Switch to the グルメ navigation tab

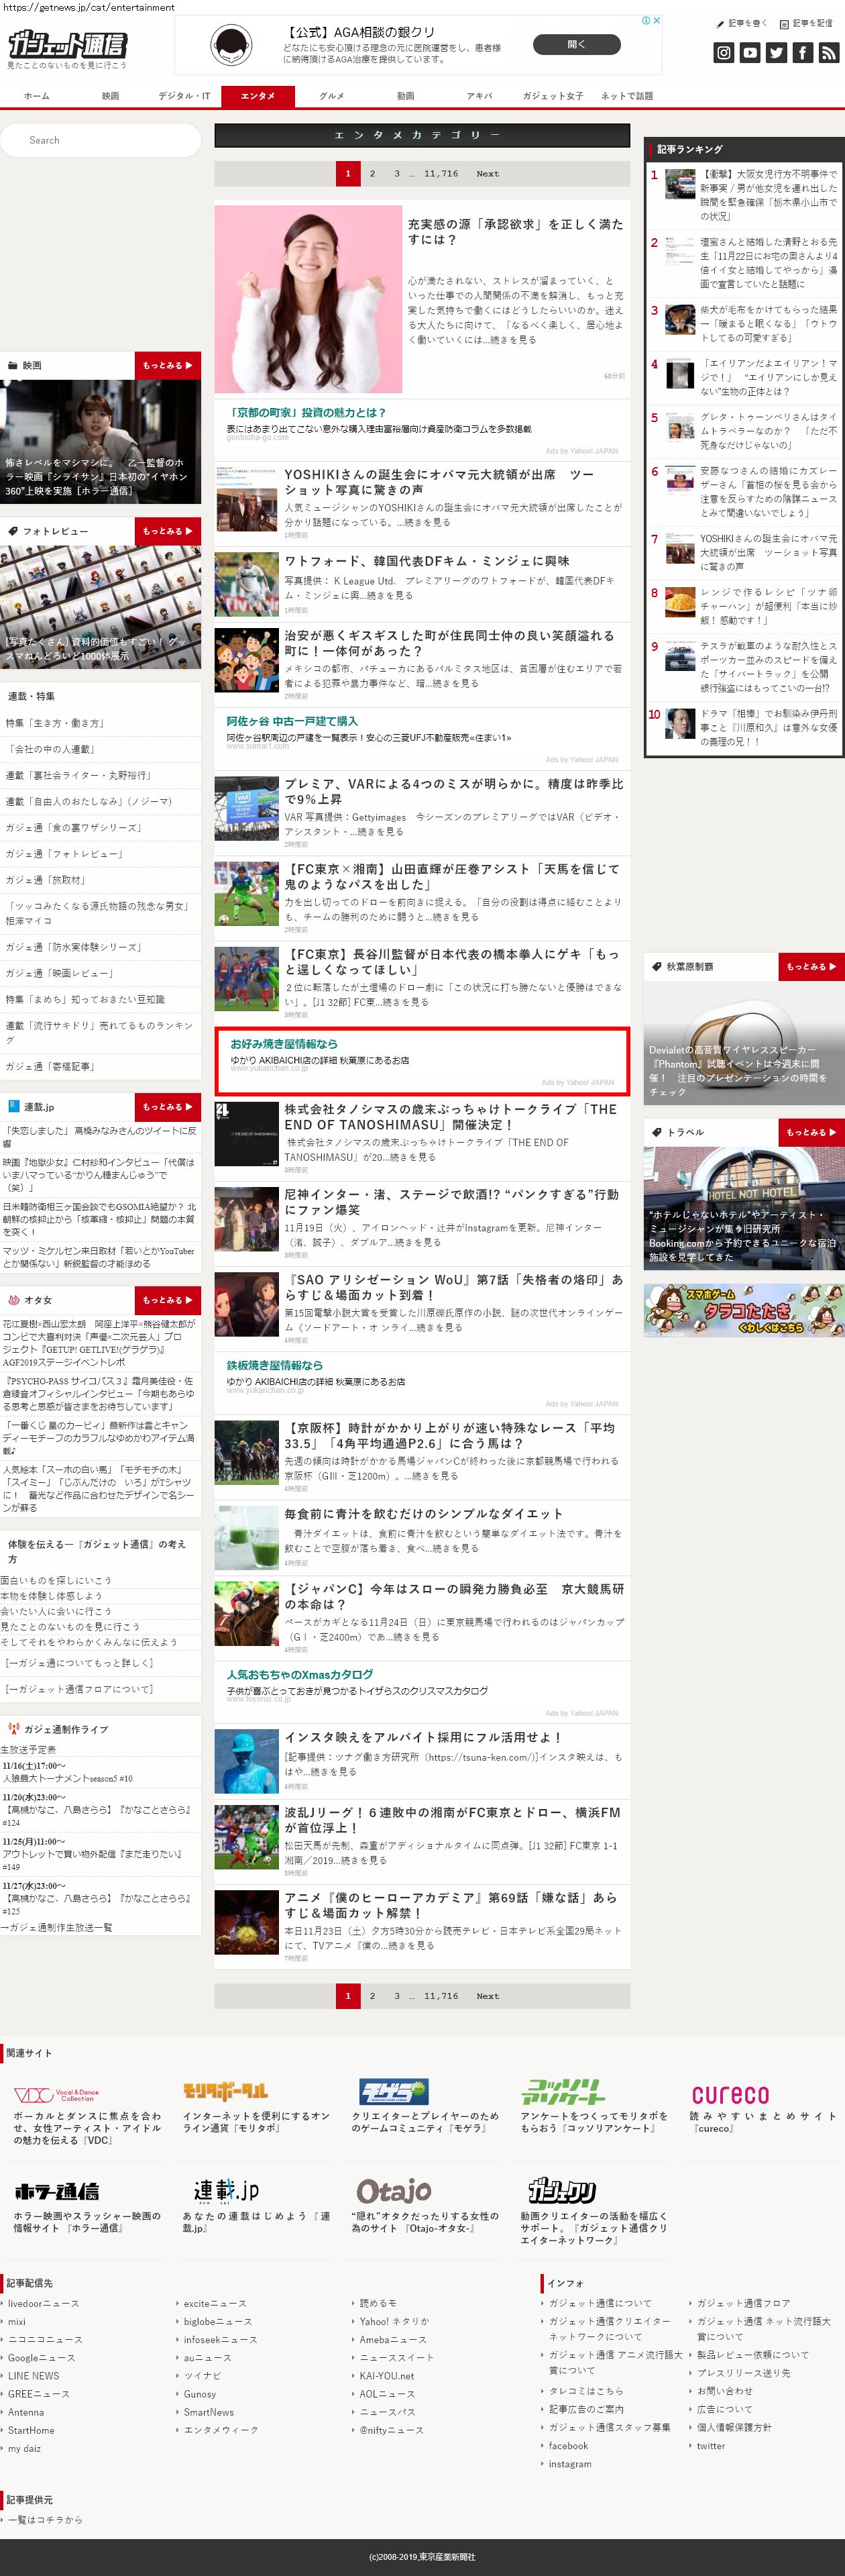click(x=332, y=96)
